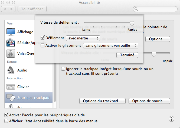Select the VoiceOver accessibility icon
The image size is (180, 128).
11,54
